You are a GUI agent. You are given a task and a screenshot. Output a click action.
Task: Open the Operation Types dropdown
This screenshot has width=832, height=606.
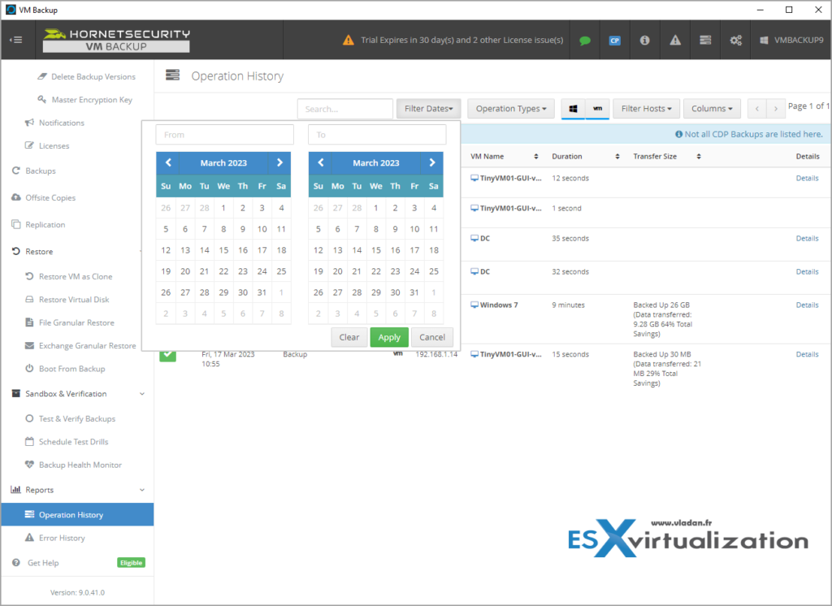tap(510, 108)
